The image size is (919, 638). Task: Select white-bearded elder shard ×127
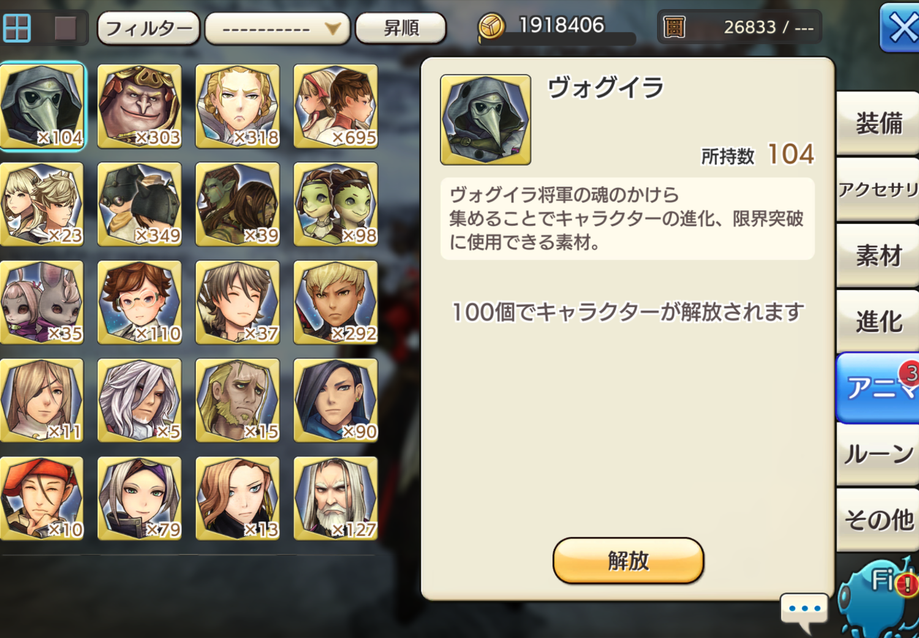(x=336, y=498)
